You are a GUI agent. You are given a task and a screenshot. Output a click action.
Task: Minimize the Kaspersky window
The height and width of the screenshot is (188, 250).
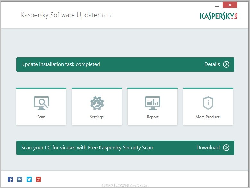click(x=217, y=6)
